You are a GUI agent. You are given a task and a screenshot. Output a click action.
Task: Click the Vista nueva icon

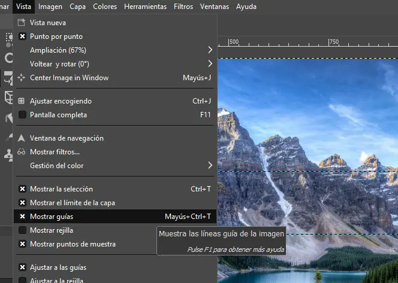pyautogui.click(x=22, y=23)
